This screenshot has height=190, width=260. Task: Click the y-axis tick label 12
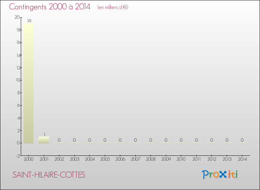(18, 68)
